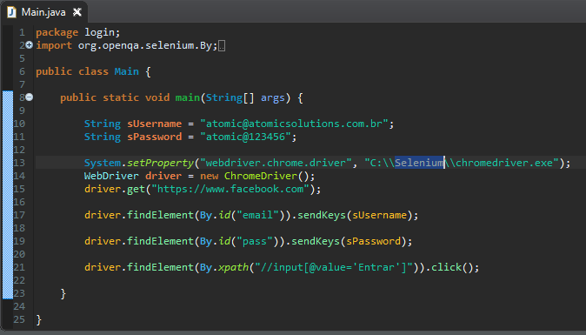Collapse the main method fold marker
The width and height of the screenshot is (586, 335).
30,97
